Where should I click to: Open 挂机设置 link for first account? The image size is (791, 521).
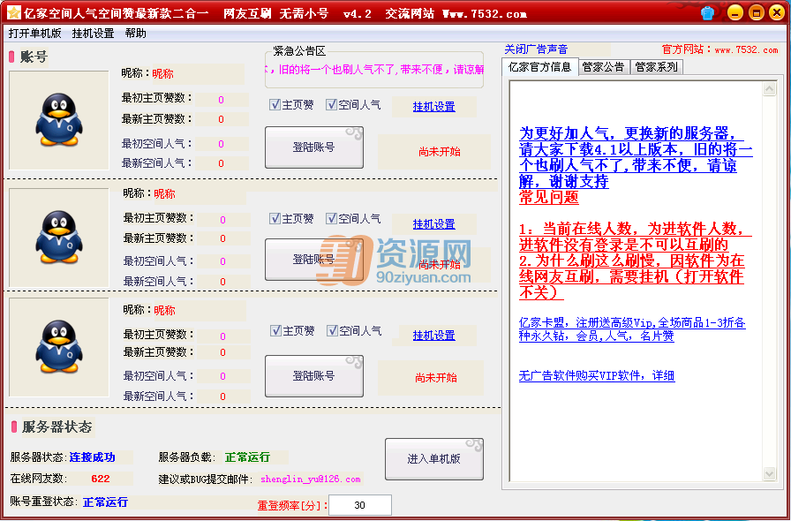433,107
